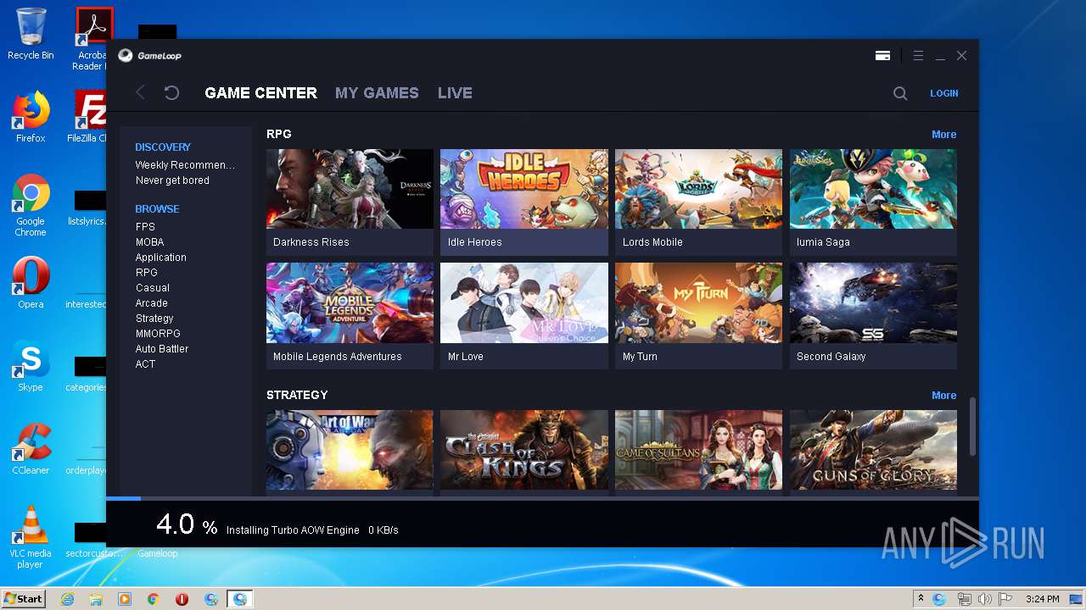Browse RPG category in sidebar
Screen dimensions: 1086x610
click(x=147, y=273)
